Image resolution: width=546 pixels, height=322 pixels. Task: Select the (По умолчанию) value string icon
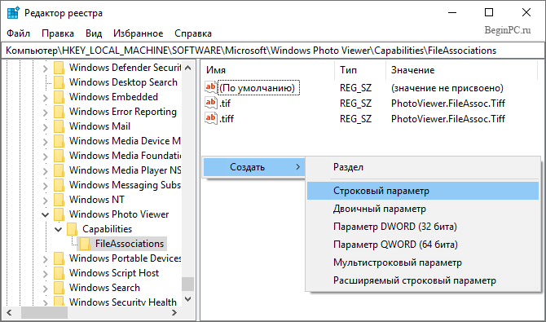pos(211,87)
